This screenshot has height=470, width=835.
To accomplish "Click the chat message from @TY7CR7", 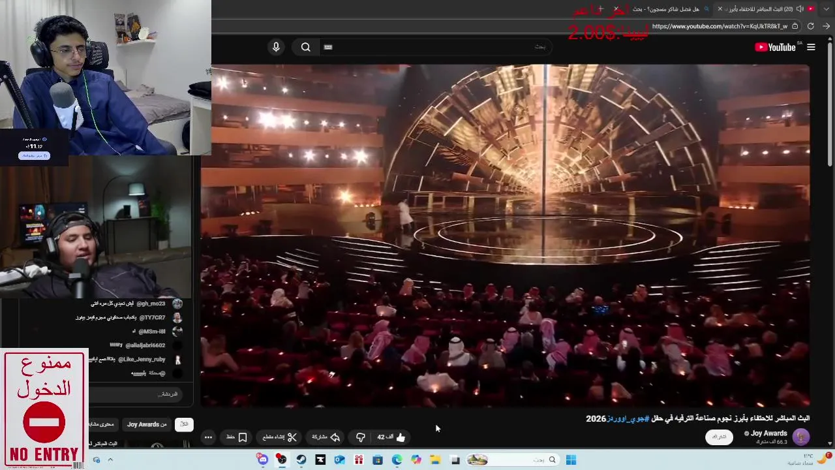I will pos(129,317).
